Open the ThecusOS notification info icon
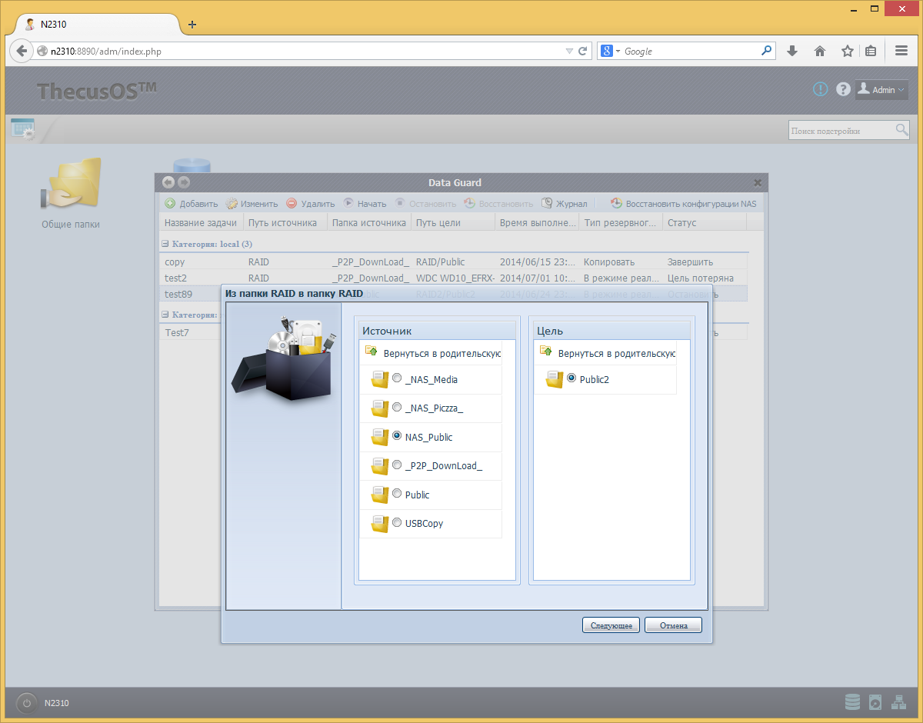The image size is (923, 723). click(821, 89)
